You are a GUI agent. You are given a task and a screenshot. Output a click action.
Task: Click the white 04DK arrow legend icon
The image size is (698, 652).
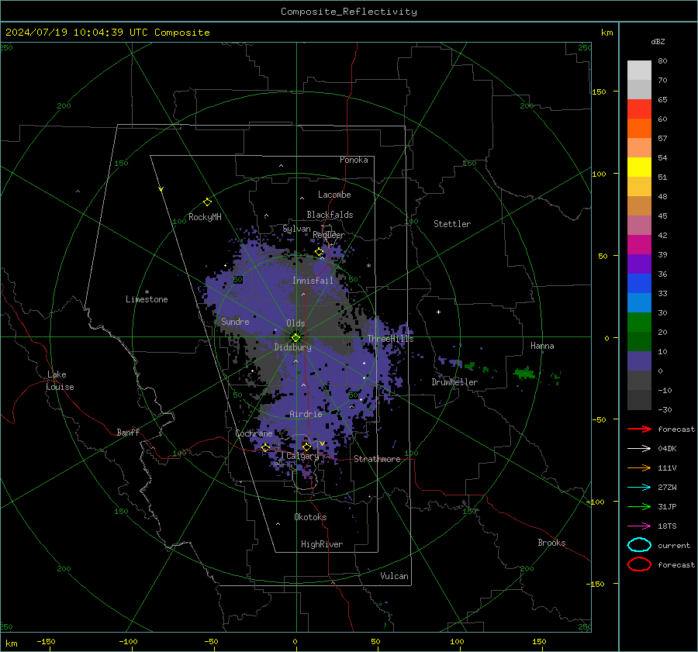click(639, 448)
